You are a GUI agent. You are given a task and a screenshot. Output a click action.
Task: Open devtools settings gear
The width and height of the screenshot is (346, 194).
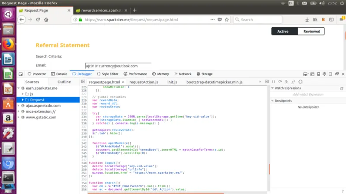tap(324, 74)
